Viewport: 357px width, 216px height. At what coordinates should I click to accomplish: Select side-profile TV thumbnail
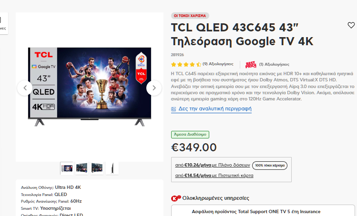point(112,168)
